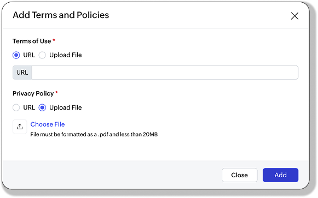
Task: Open the Choose File link
Action: (x=48, y=124)
